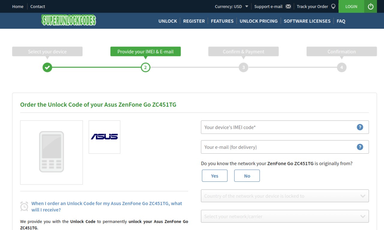This screenshot has height=230, width=384.
Task: Choose Yes for knowing the original network
Action: click(x=214, y=176)
